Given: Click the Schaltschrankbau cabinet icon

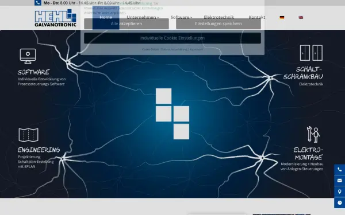Looking at the screenshot, I should coord(311,53).
